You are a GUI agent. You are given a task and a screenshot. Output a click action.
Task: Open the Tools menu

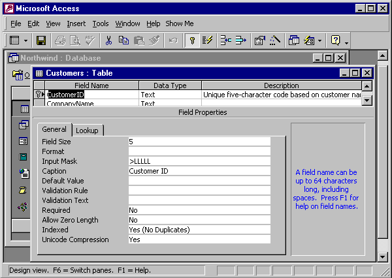[101, 23]
